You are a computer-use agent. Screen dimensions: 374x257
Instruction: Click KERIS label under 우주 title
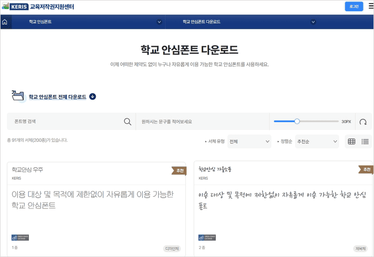pyautogui.click(x=17, y=178)
